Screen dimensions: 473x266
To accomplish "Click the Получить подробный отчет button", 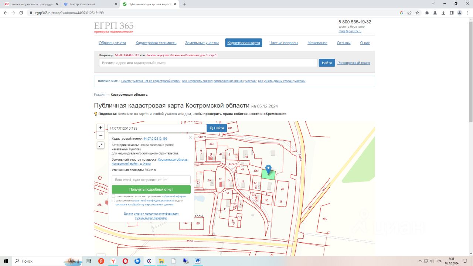I will pyautogui.click(x=151, y=189).
